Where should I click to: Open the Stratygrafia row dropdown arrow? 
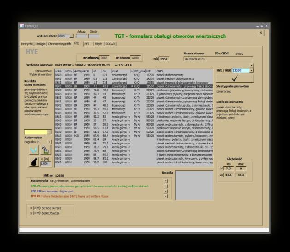[166, 181]
